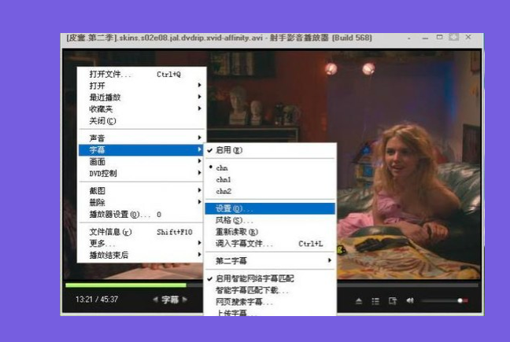The image size is (510, 342).
Task: Click the mute speaker icon
Action: (x=410, y=300)
